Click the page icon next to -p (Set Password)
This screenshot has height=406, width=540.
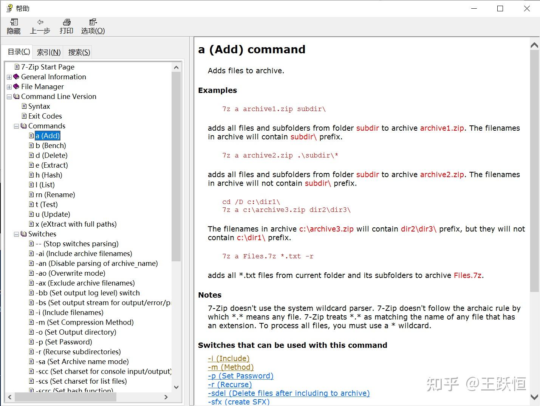click(x=32, y=342)
